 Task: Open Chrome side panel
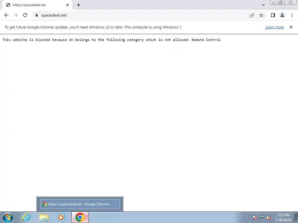[x=273, y=15]
